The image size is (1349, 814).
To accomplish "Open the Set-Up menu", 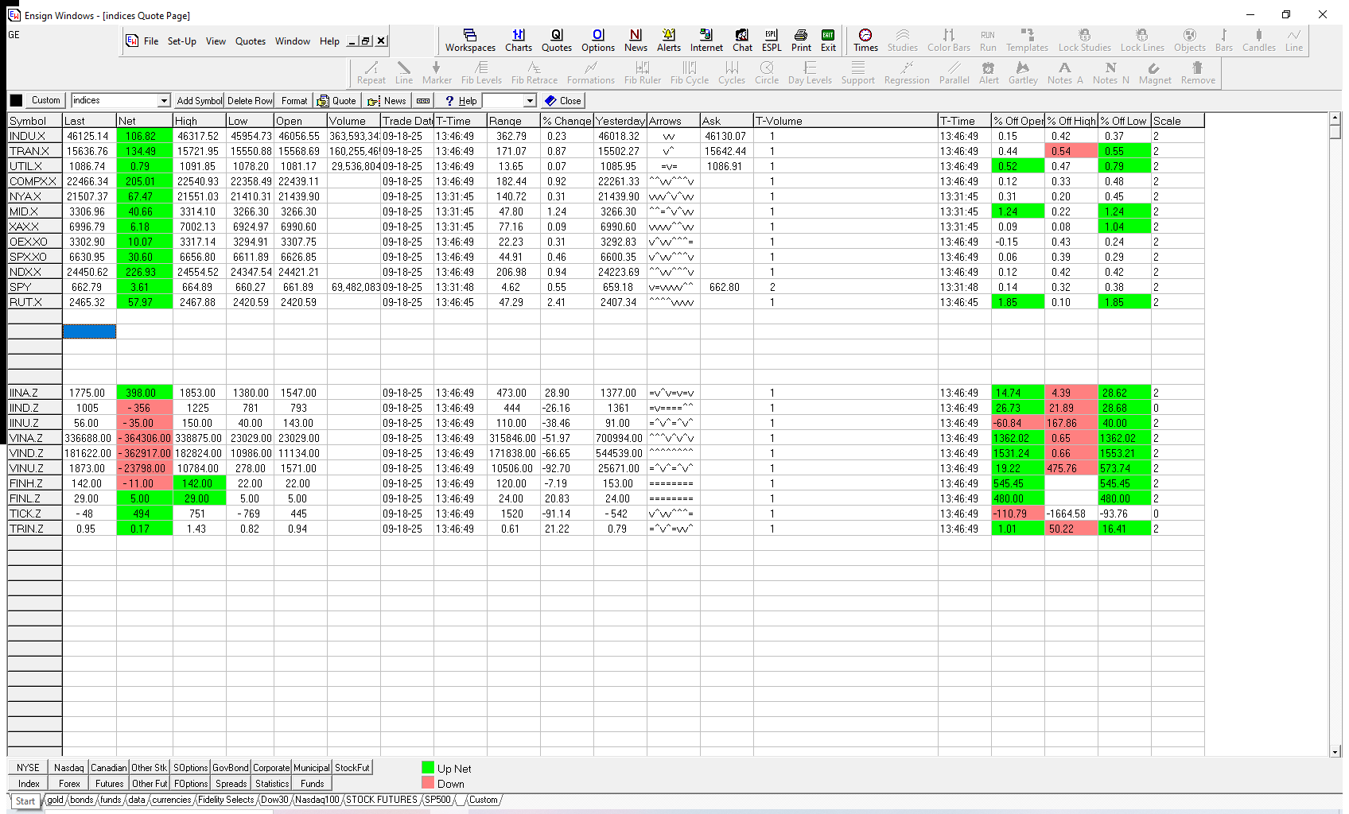I will [x=181, y=41].
